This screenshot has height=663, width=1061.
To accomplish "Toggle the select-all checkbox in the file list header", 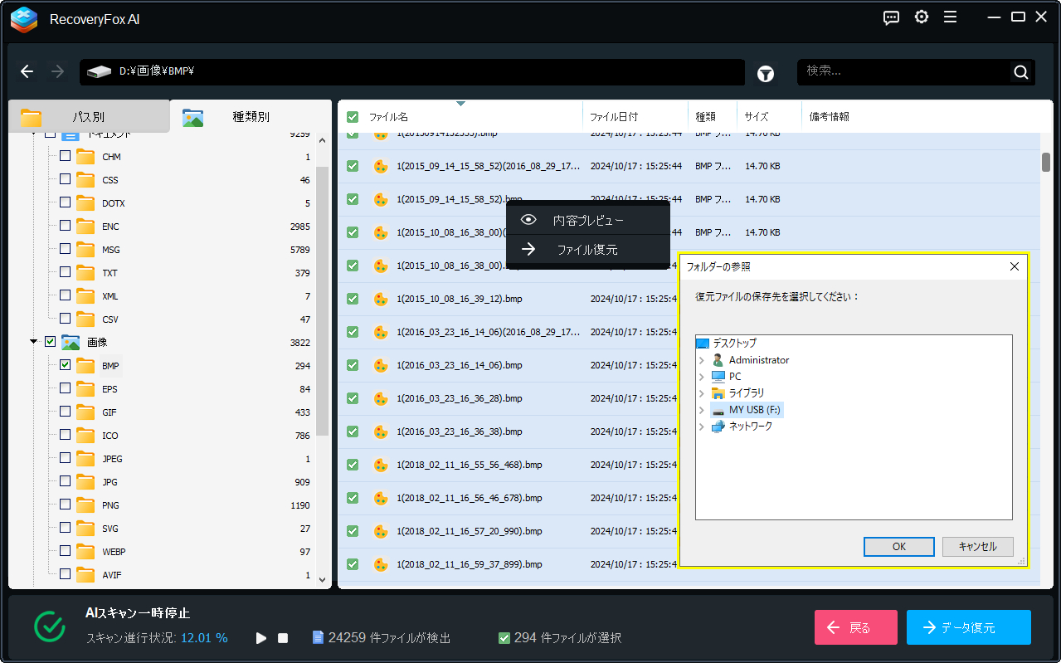I will pyautogui.click(x=352, y=116).
